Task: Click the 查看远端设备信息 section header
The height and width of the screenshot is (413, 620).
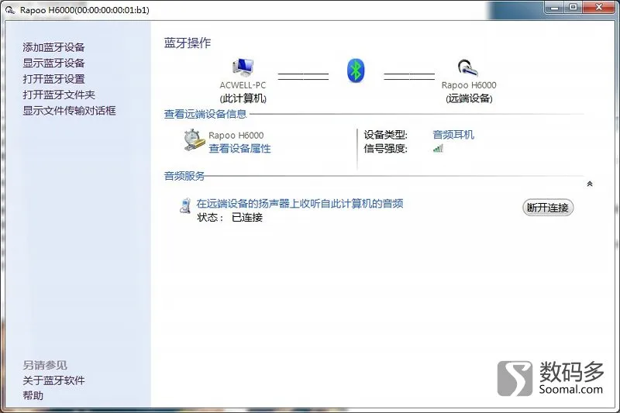Action: coord(205,114)
